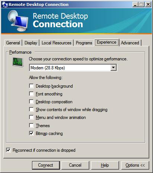
Task: Close the Remote Desktop Connection window
Action: [148, 4]
